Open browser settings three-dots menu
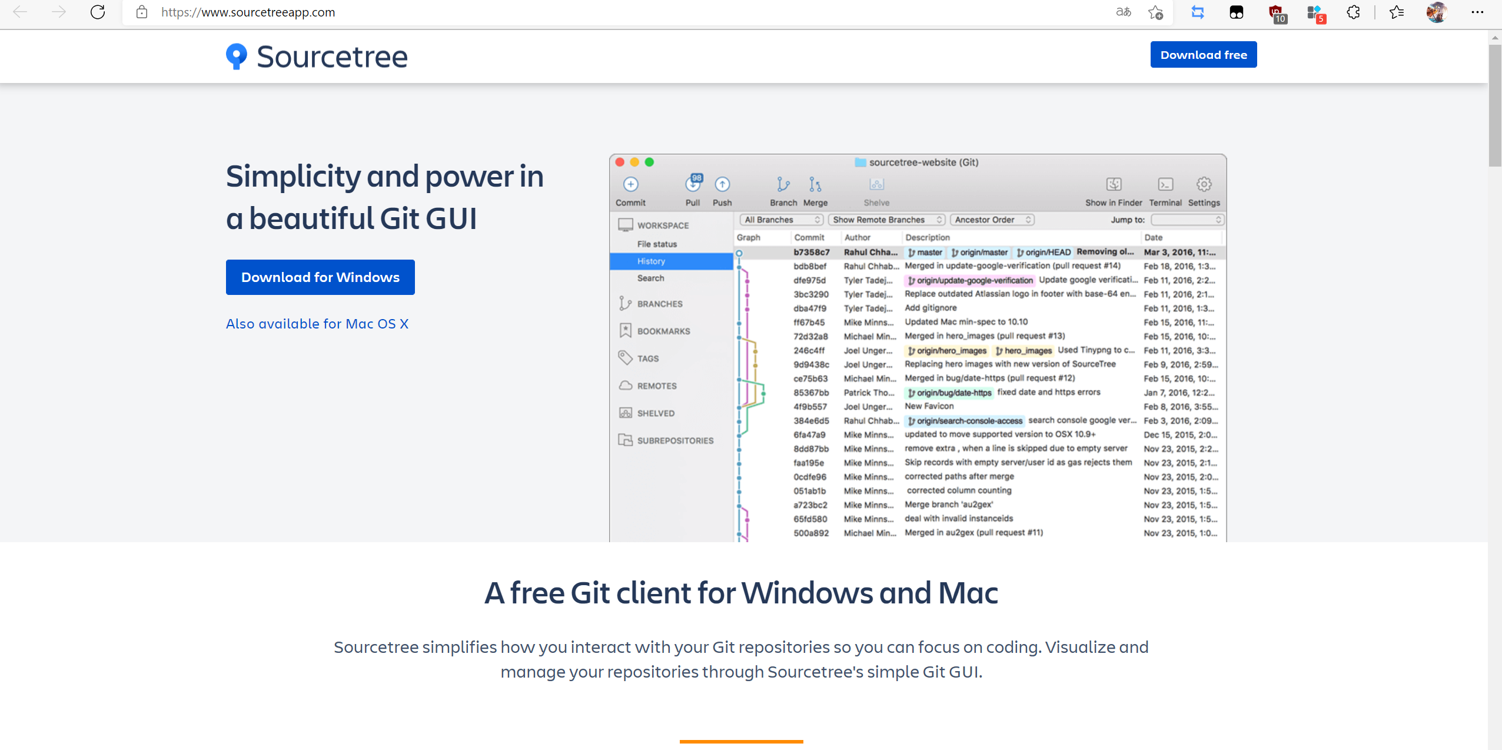Viewport: 1502px width, 750px height. pos(1477,12)
